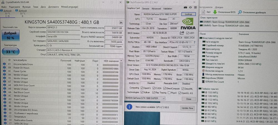The image size is (278, 125).
Task: Click the Close button in GPU-Z
Action: click(x=189, y=99)
